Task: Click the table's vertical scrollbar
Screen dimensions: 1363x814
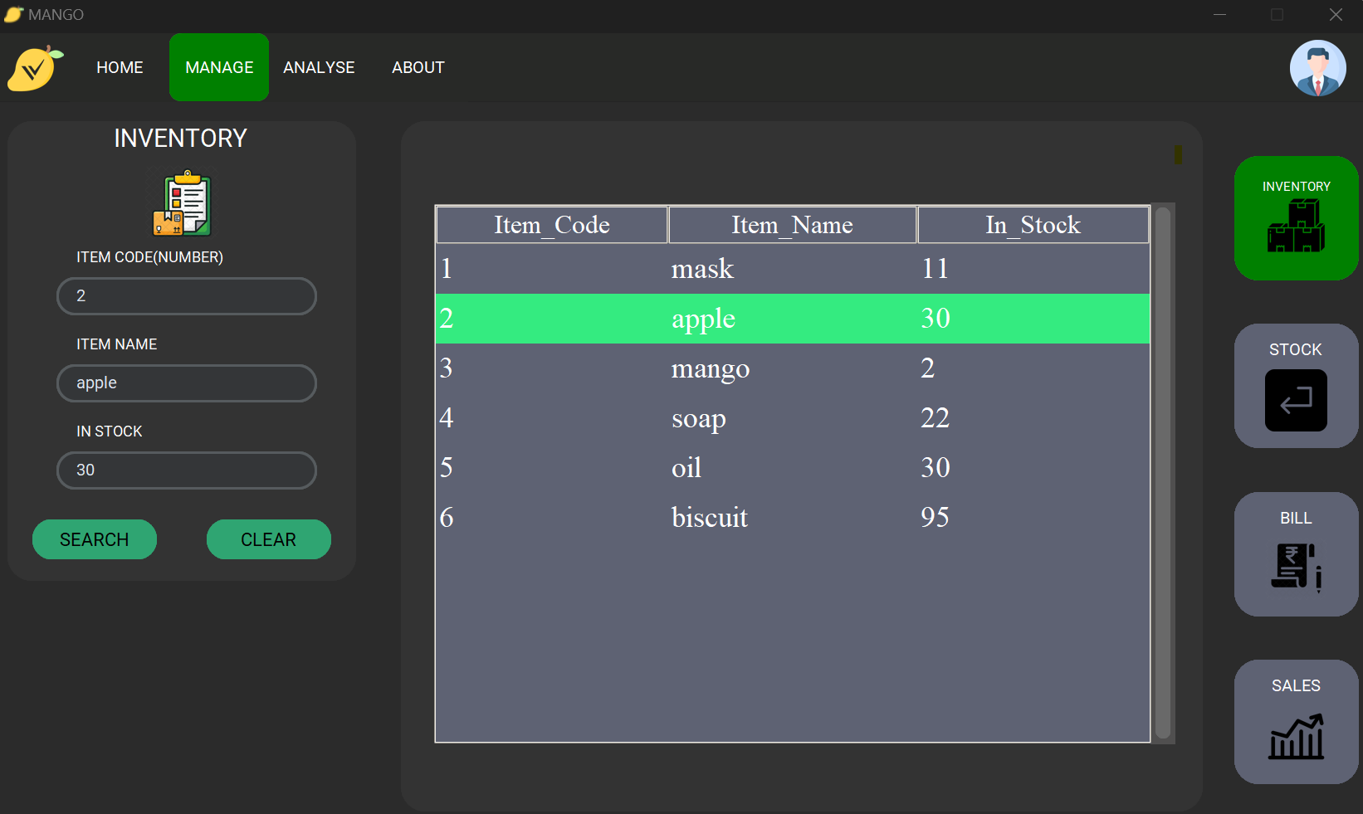Action: pos(1165,473)
